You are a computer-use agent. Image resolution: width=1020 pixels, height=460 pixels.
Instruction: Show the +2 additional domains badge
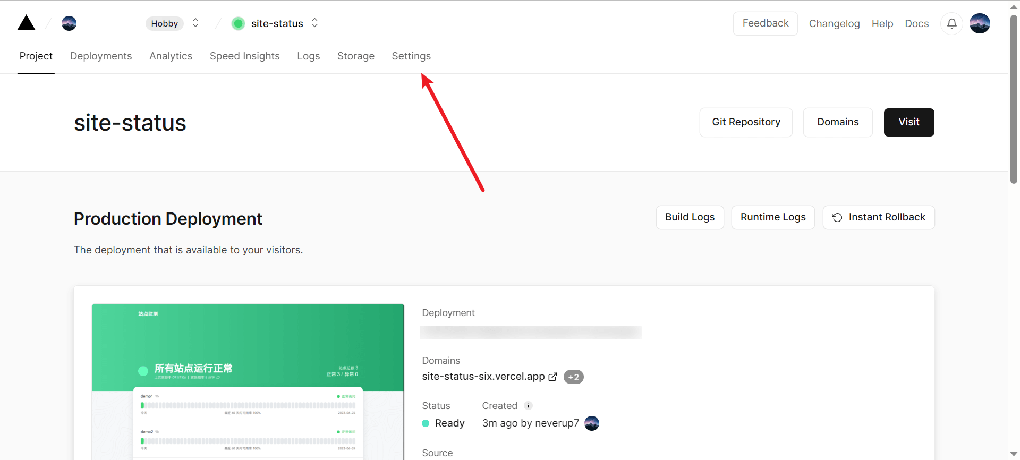pyautogui.click(x=573, y=377)
